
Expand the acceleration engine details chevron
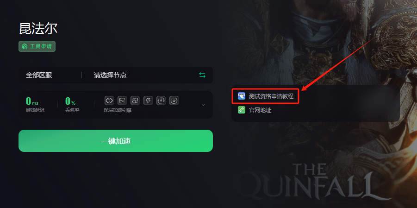[x=203, y=105]
